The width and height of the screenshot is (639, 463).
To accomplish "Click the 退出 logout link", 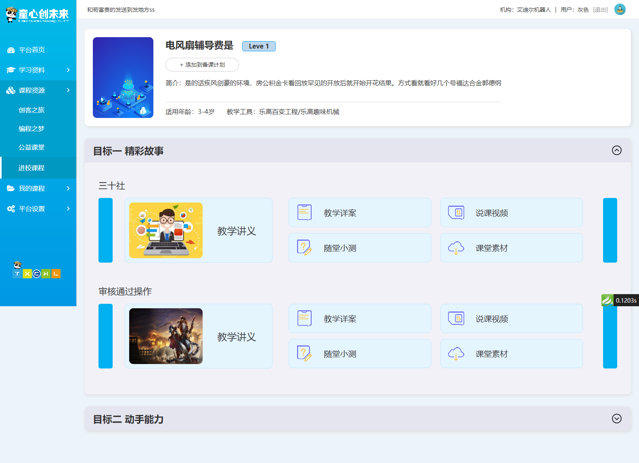I will click(600, 10).
